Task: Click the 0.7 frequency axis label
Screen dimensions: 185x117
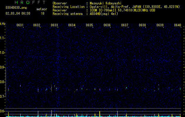Action: (x=3, y=97)
